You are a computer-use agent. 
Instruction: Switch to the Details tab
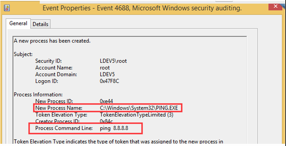(x=41, y=24)
